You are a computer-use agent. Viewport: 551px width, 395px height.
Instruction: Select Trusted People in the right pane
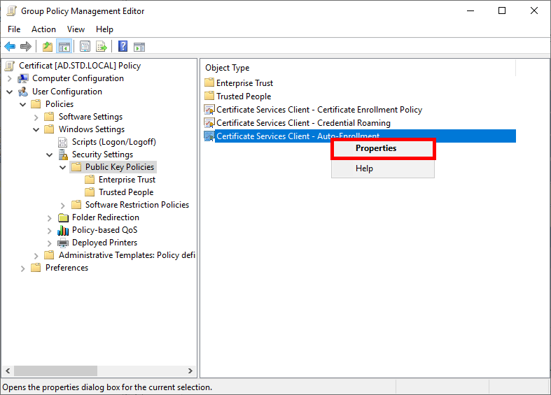(x=244, y=96)
